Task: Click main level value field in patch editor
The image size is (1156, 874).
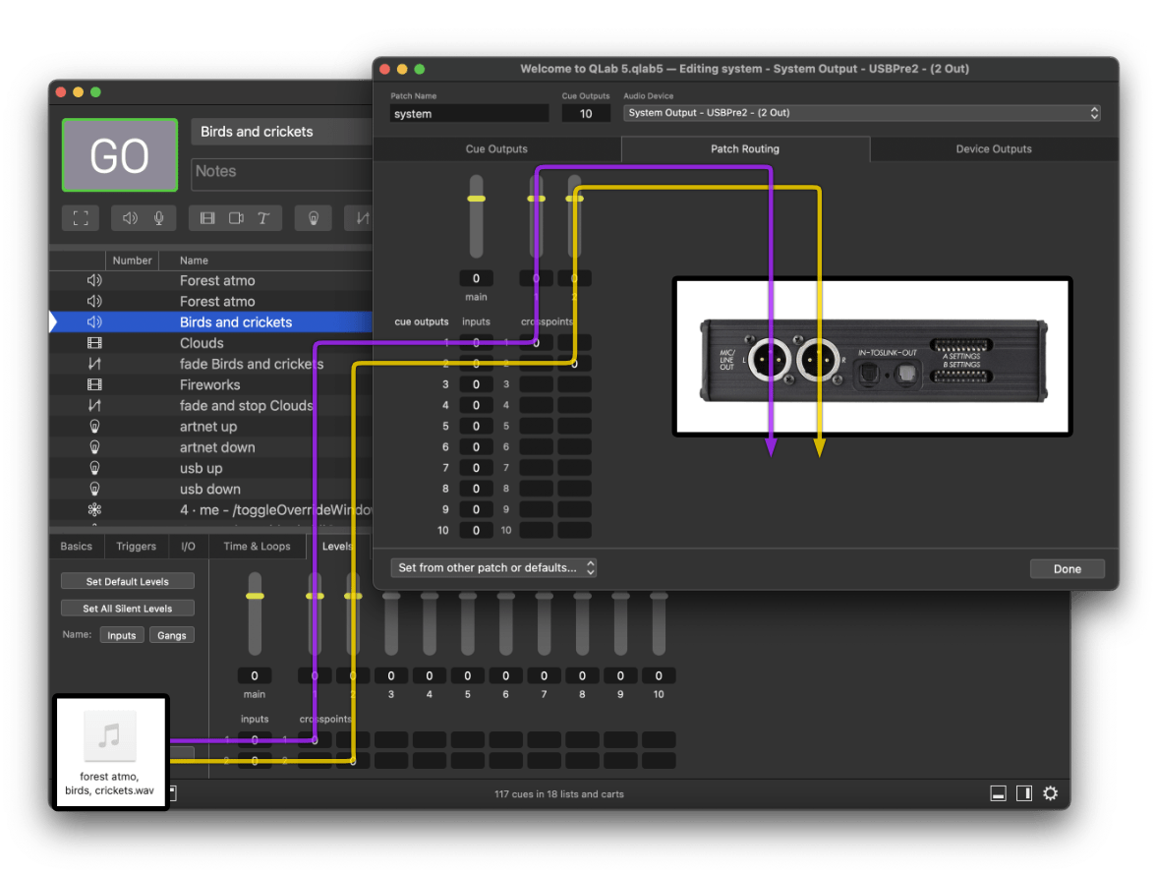Action: tap(476, 278)
